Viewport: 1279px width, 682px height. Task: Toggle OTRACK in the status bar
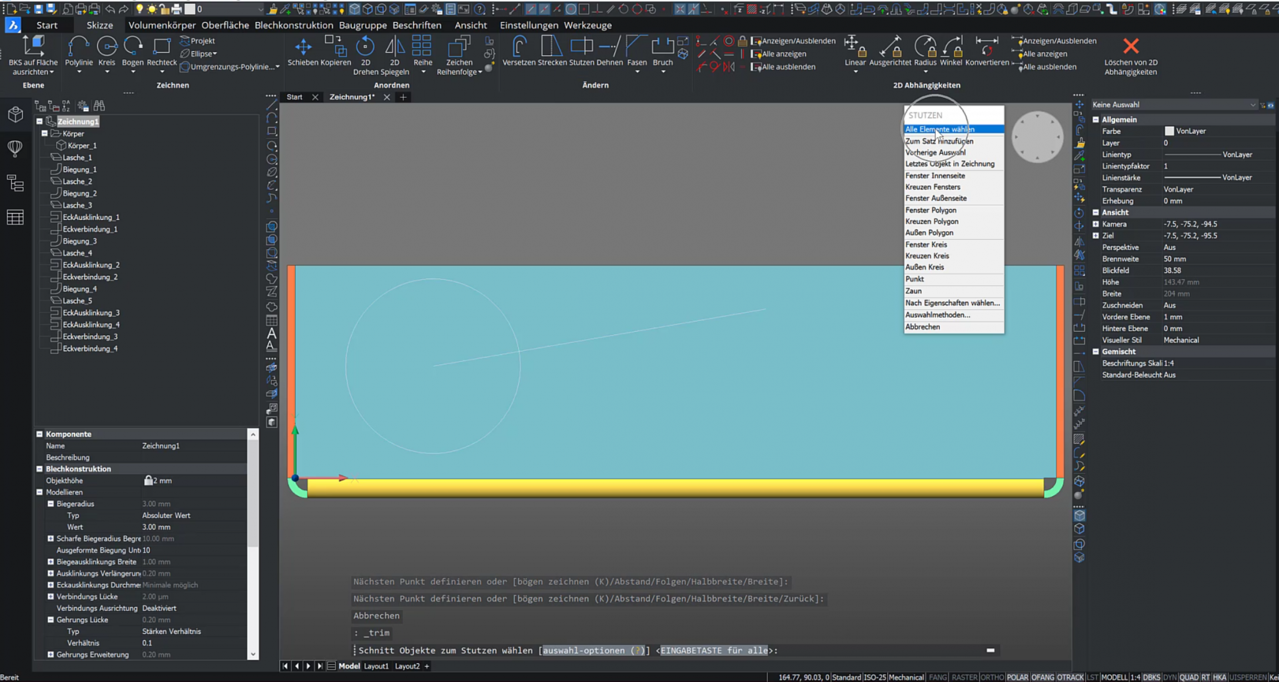click(1070, 677)
